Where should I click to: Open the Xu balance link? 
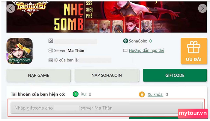(x=84, y=94)
